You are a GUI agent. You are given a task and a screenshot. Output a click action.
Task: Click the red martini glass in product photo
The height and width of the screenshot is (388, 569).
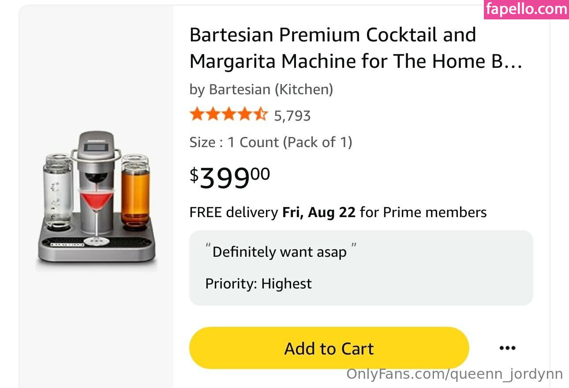pyautogui.click(x=96, y=199)
